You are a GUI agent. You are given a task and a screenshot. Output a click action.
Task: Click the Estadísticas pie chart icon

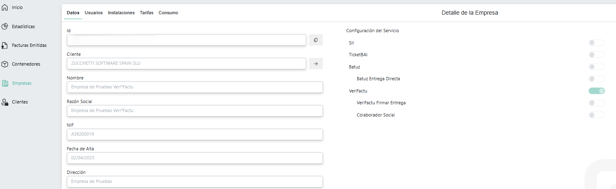point(5,26)
